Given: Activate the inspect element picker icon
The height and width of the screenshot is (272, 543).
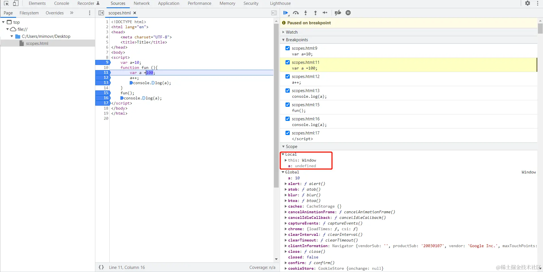Looking at the screenshot, I should [6, 3].
